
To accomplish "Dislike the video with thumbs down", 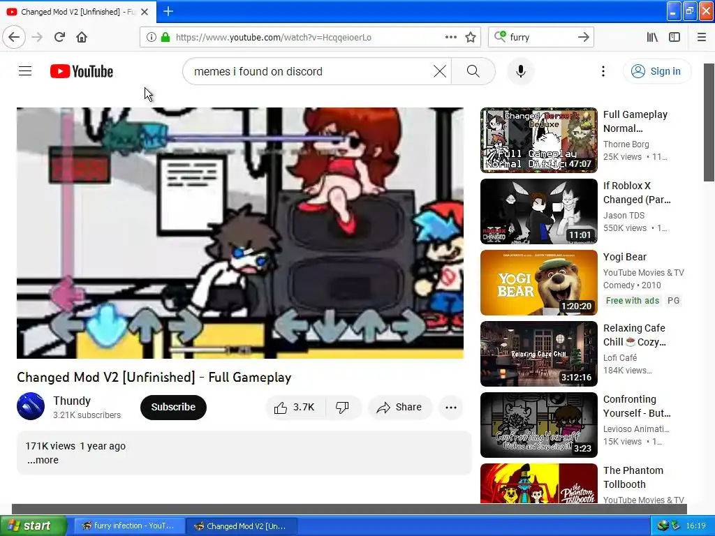I will click(x=342, y=407).
